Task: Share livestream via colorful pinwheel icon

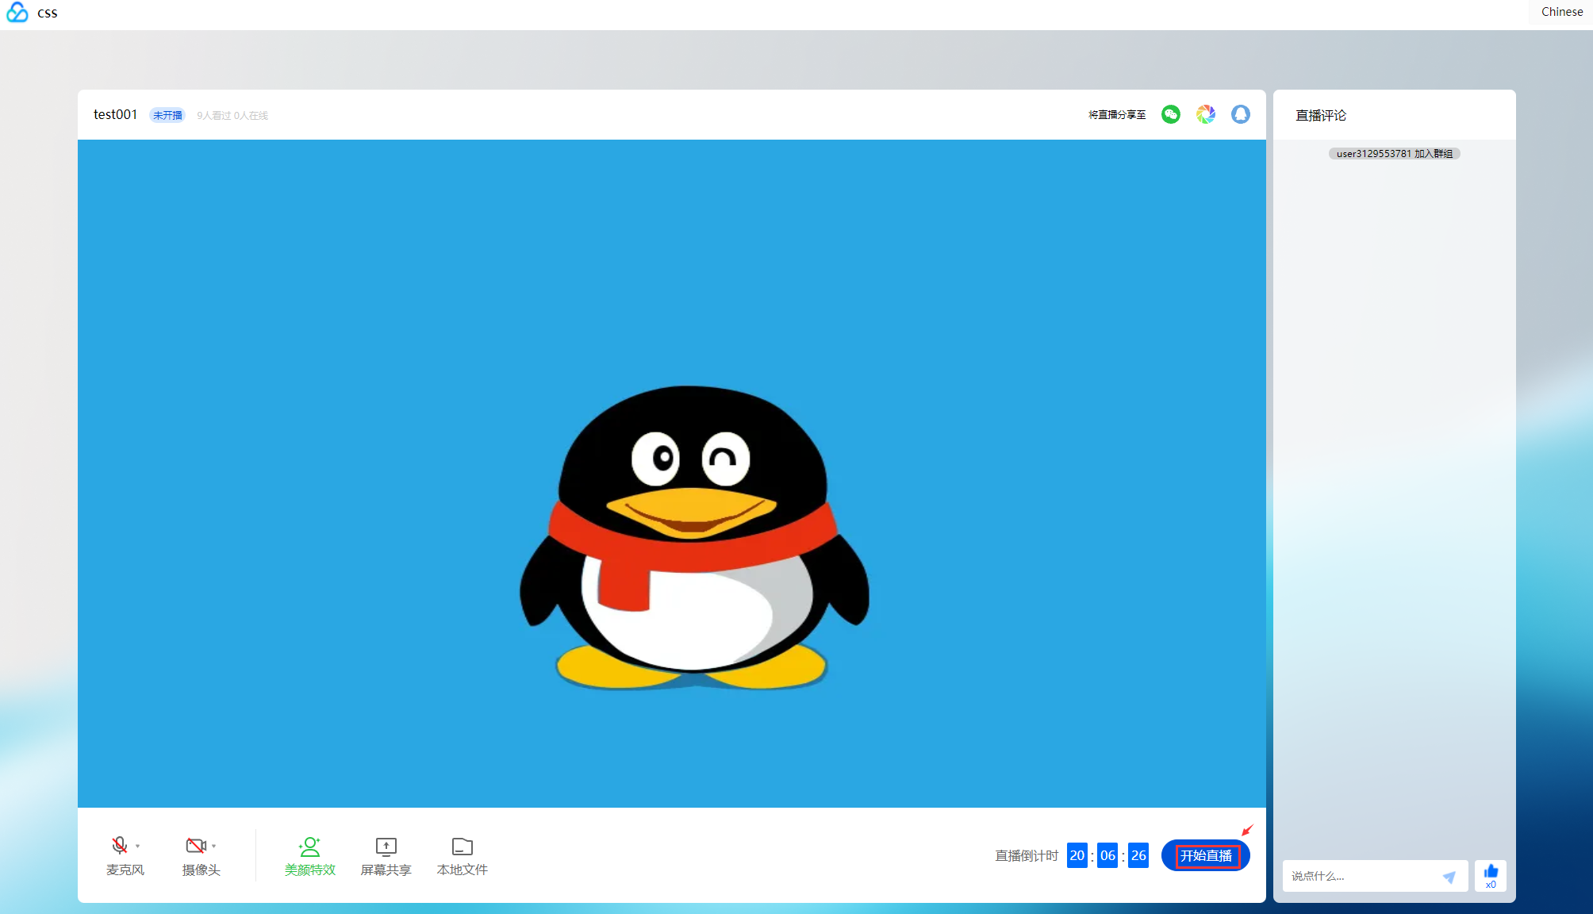Action: click(x=1205, y=115)
